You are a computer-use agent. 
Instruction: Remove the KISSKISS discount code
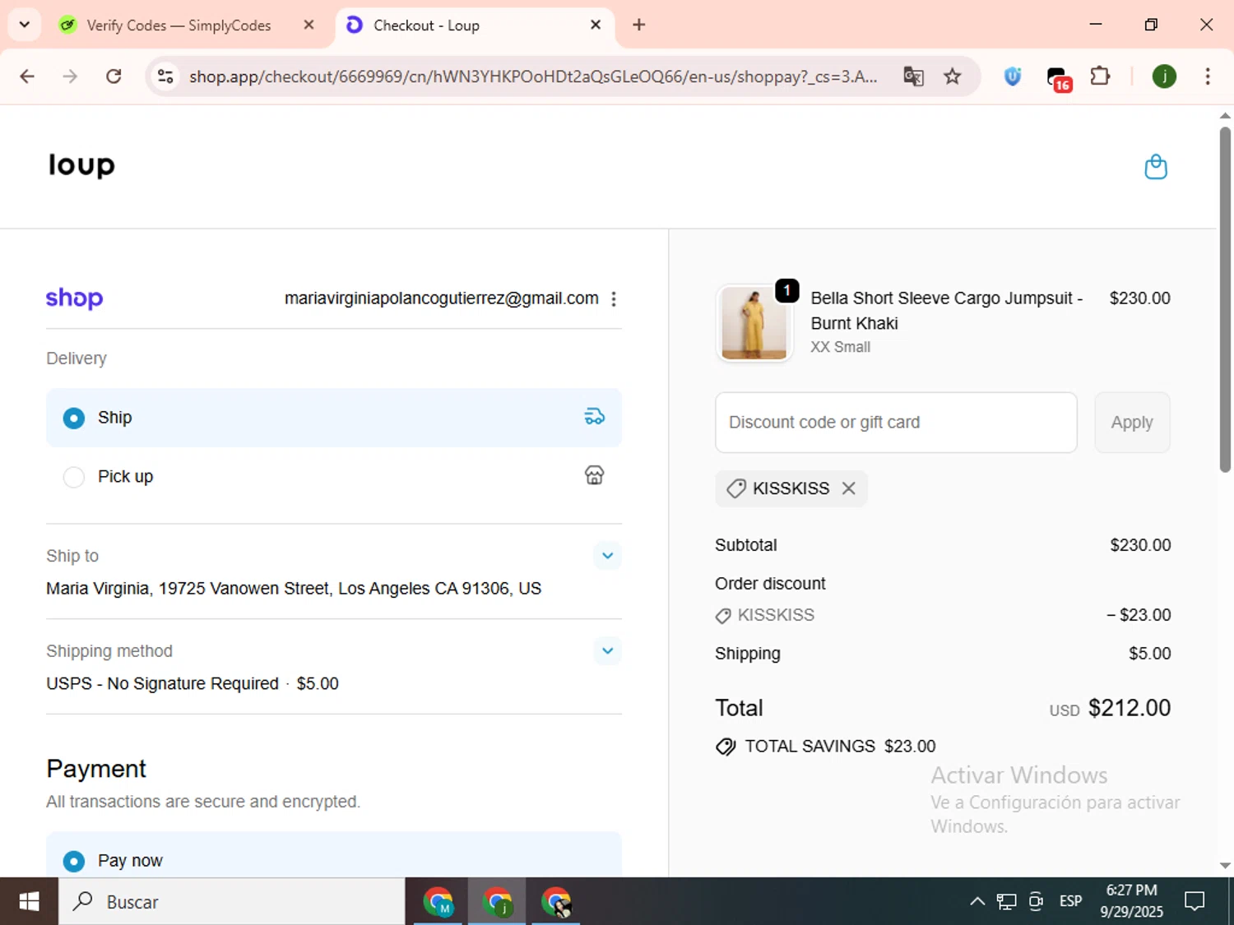[x=849, y=488]
